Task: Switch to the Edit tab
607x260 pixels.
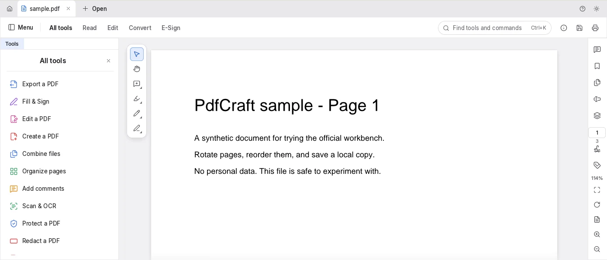Action: pos(113,28)
